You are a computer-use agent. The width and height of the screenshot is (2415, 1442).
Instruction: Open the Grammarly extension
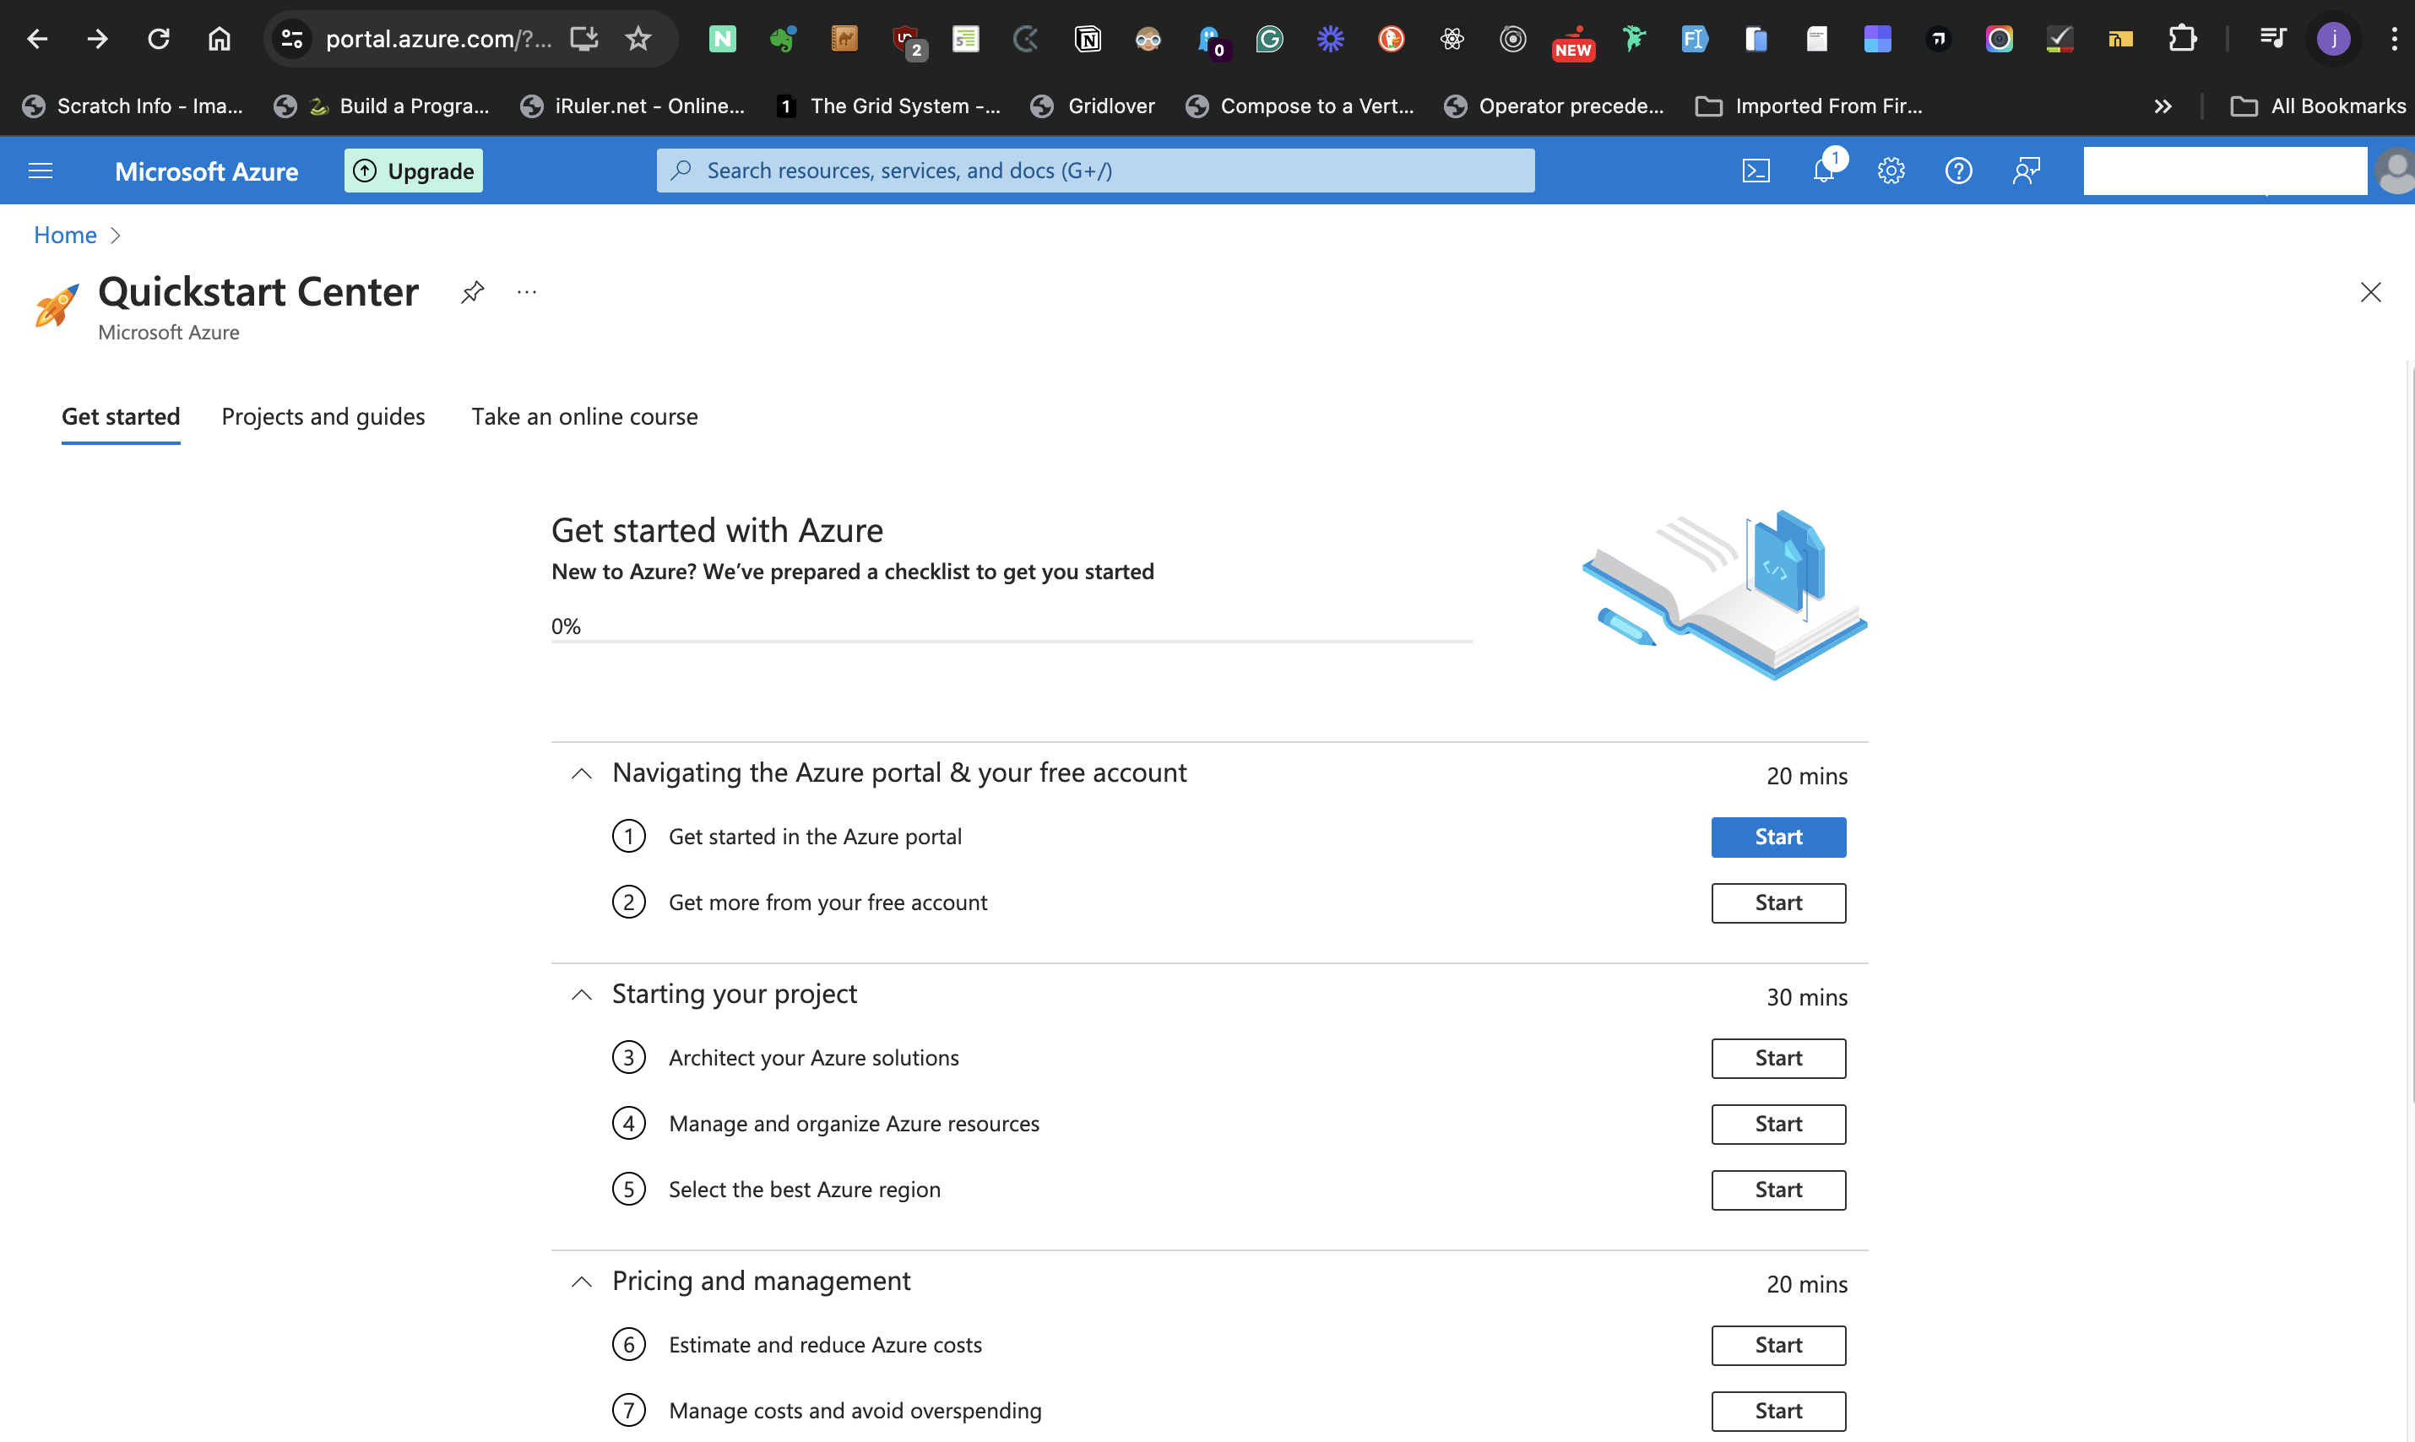1269,39
